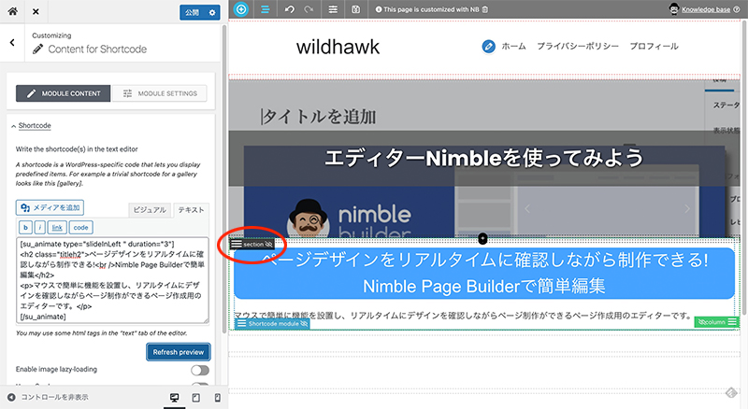The height and width of the screenshot is (409, 748).
Task: Toggle Enable image lazy-loading switch
Action: [x=199, y=371]
